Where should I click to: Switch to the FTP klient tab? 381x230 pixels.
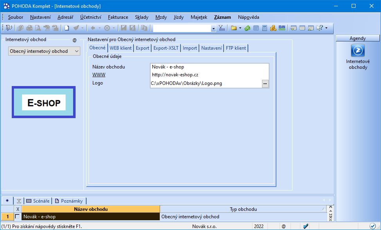coord(236,48)
